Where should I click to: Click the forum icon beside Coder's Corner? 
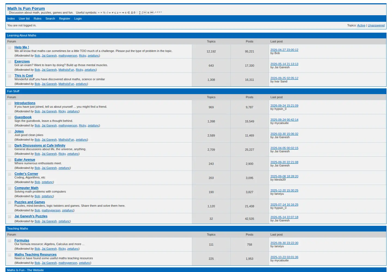point(10,174)
